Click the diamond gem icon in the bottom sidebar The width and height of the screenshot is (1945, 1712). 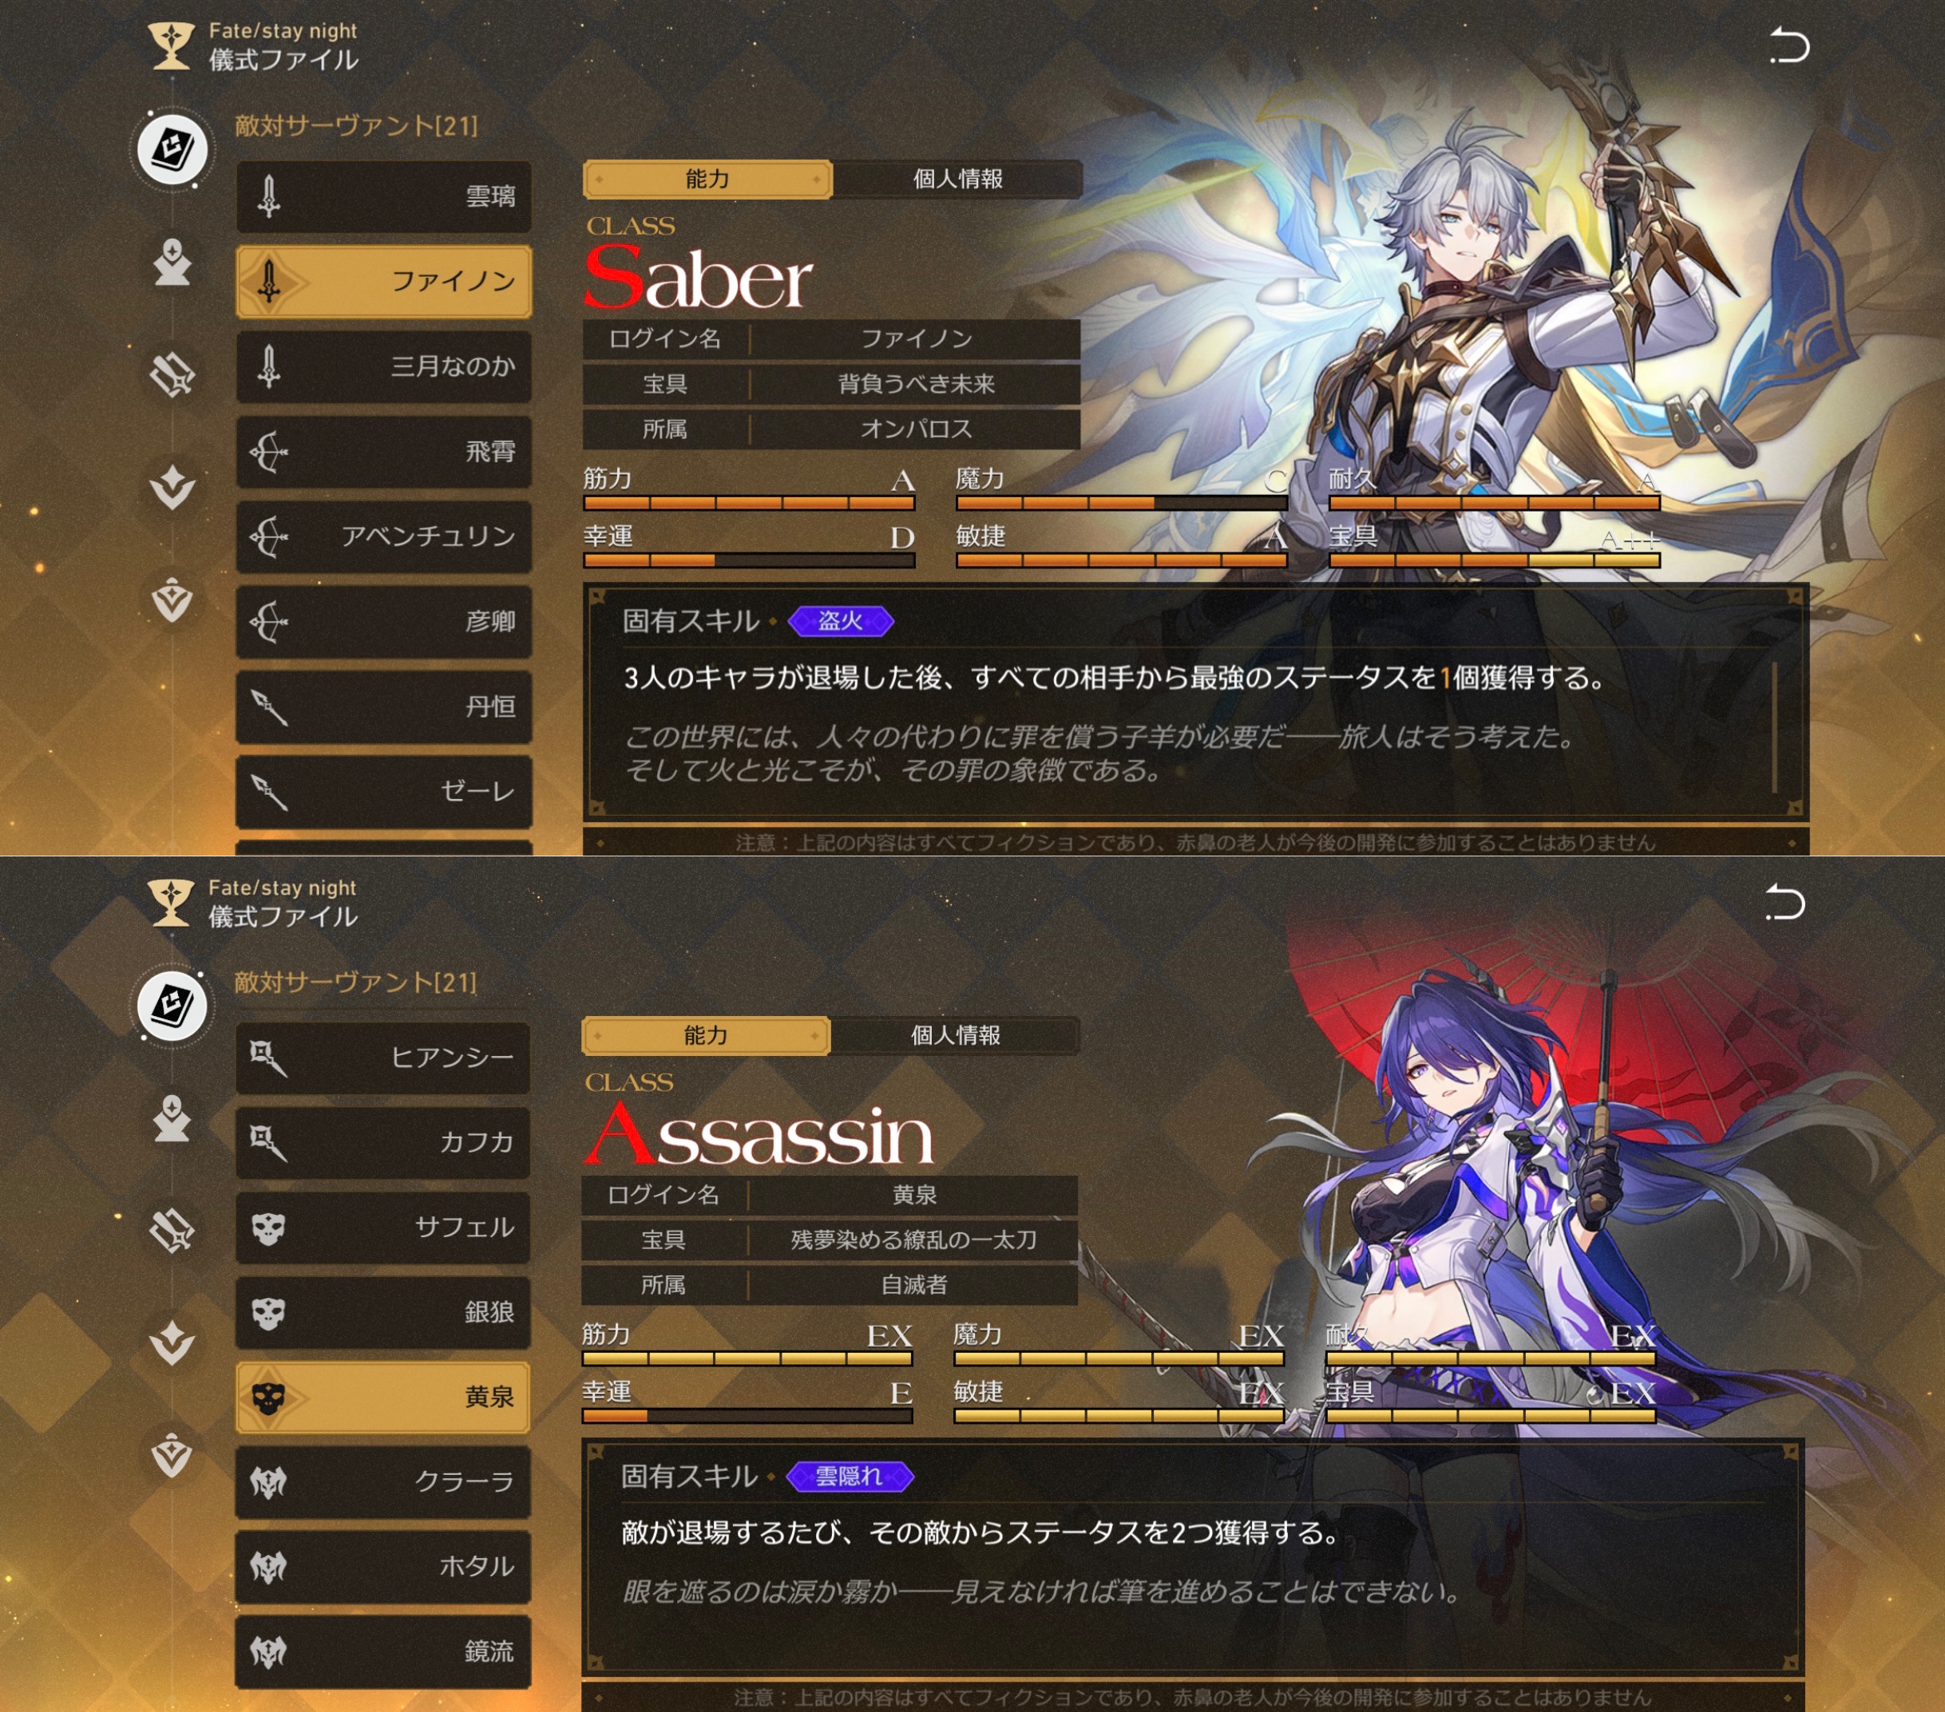coord(172,1454)
